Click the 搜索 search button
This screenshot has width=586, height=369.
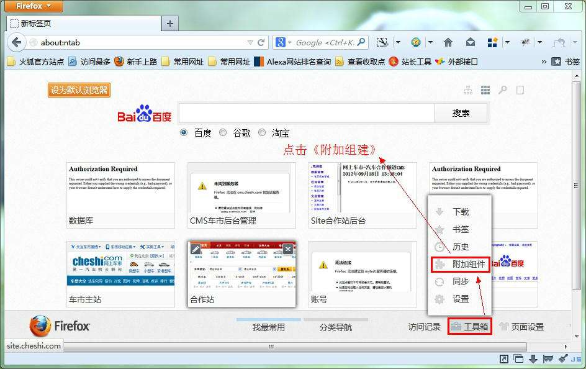coord(461,113)
